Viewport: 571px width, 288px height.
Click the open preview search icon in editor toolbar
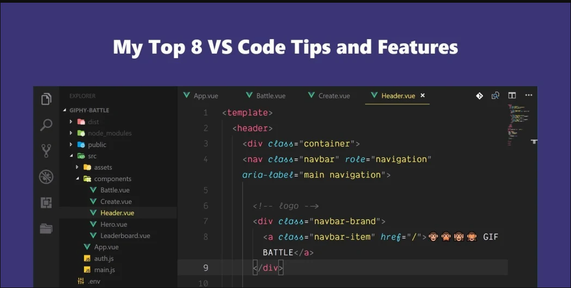[495, 95]
